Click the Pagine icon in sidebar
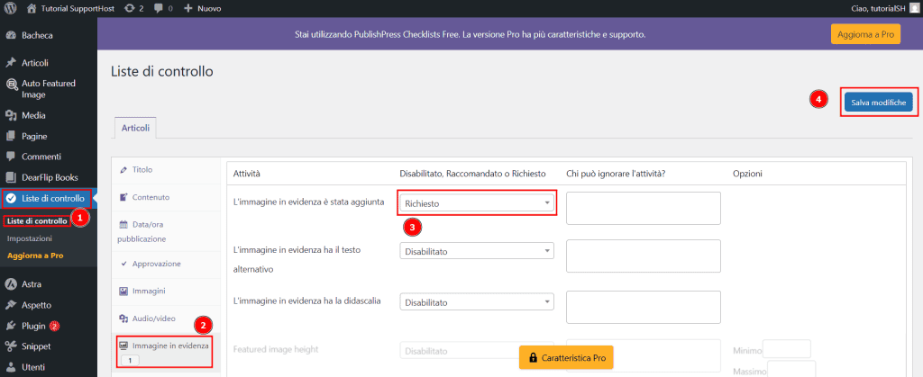 coord(11,136)
